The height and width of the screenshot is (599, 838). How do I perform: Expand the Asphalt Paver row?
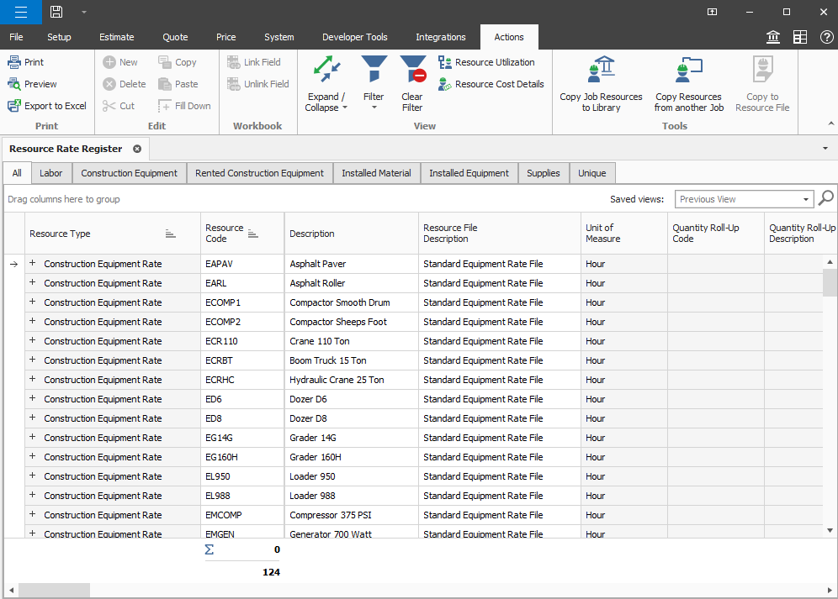[x=33, y=264]
